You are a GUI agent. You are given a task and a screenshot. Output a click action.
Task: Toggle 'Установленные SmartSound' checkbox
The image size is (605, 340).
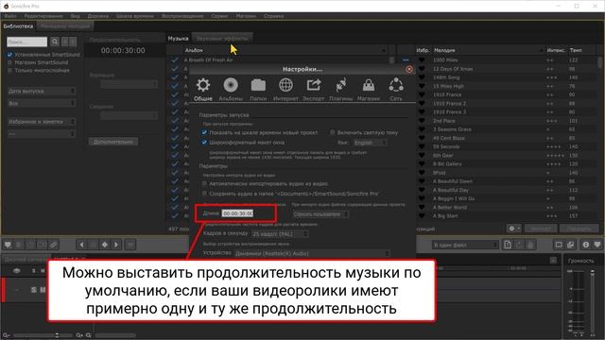[x=10, y=55]
